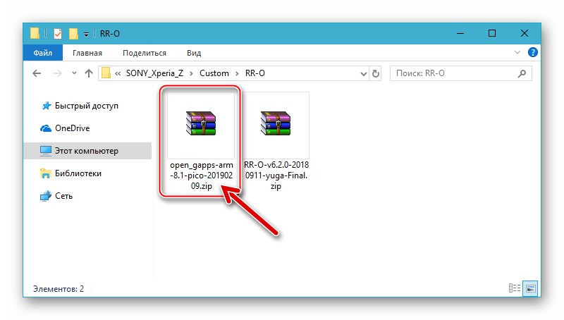
Task: Click new folder icon in quick access toolbar
Action: (x=73, y=34)
